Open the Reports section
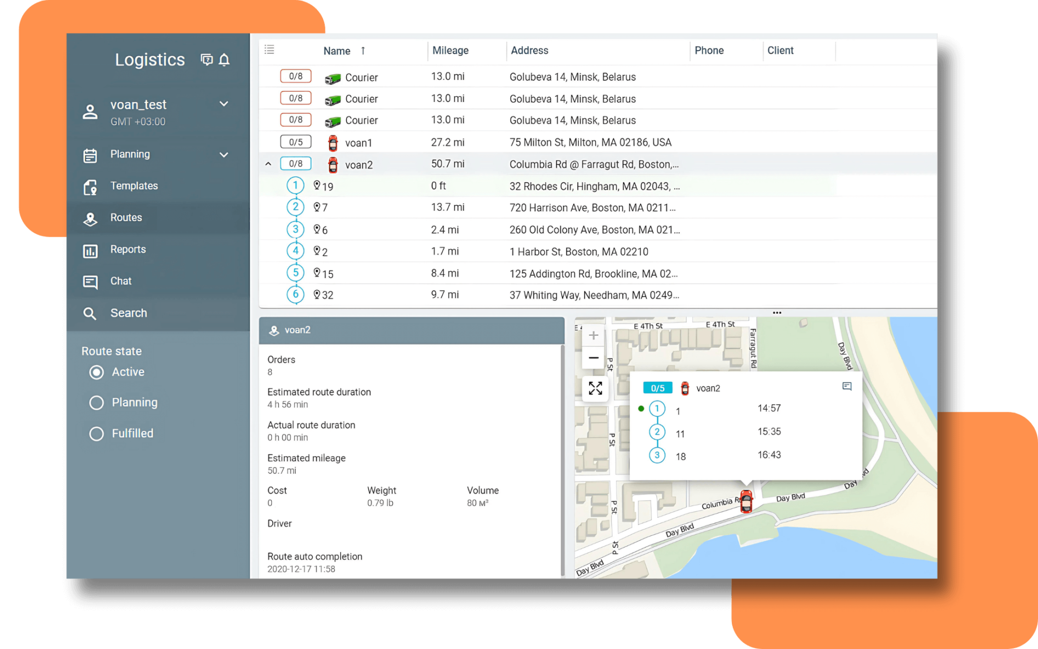 pos(128,249)
